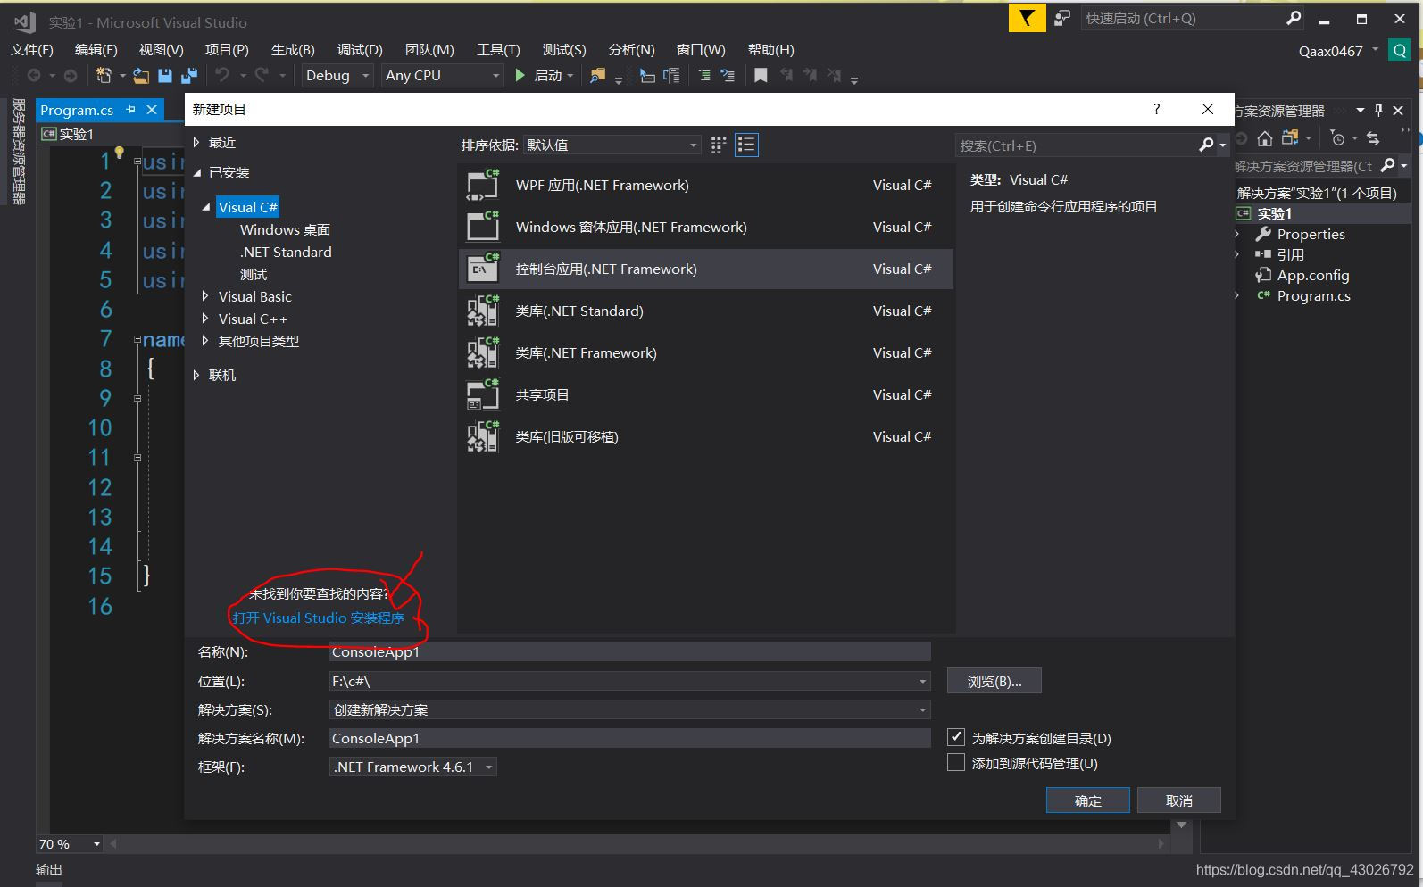Open the Debug configuration dropdown
This screenshot has width=1423, height=887.
point(337,76)
